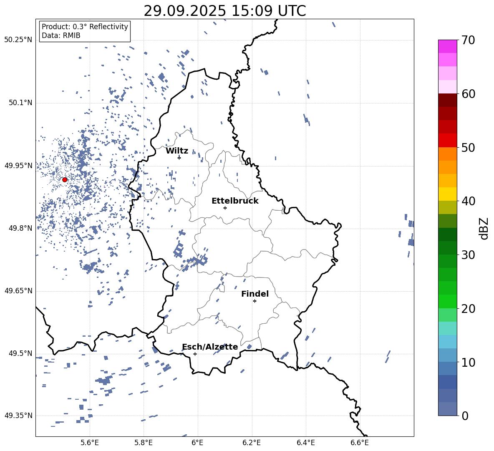Click the 0 tick label on colorbar
494x451 pixels.
tap(464, 416)
